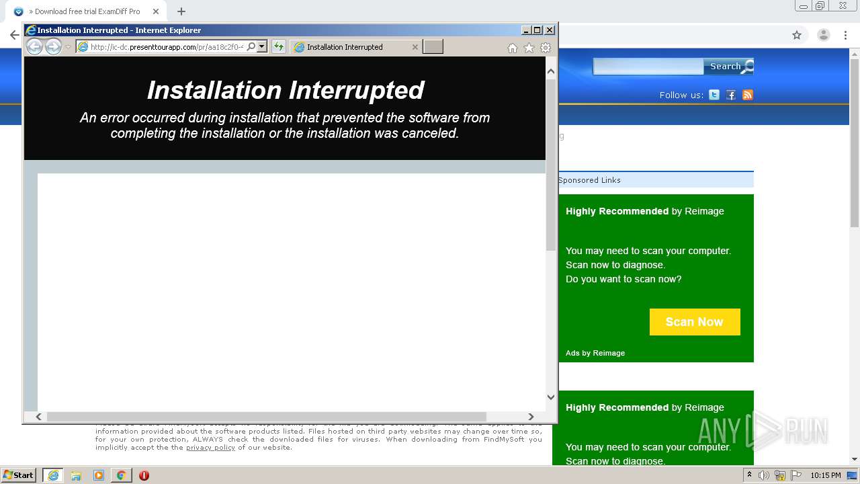
Task: Open the RSS feed icon
Action: 748,95
